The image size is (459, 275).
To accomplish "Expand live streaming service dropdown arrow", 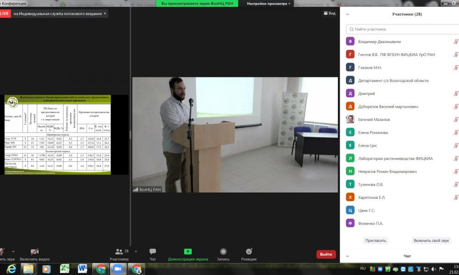I will [x=105, y=13].
